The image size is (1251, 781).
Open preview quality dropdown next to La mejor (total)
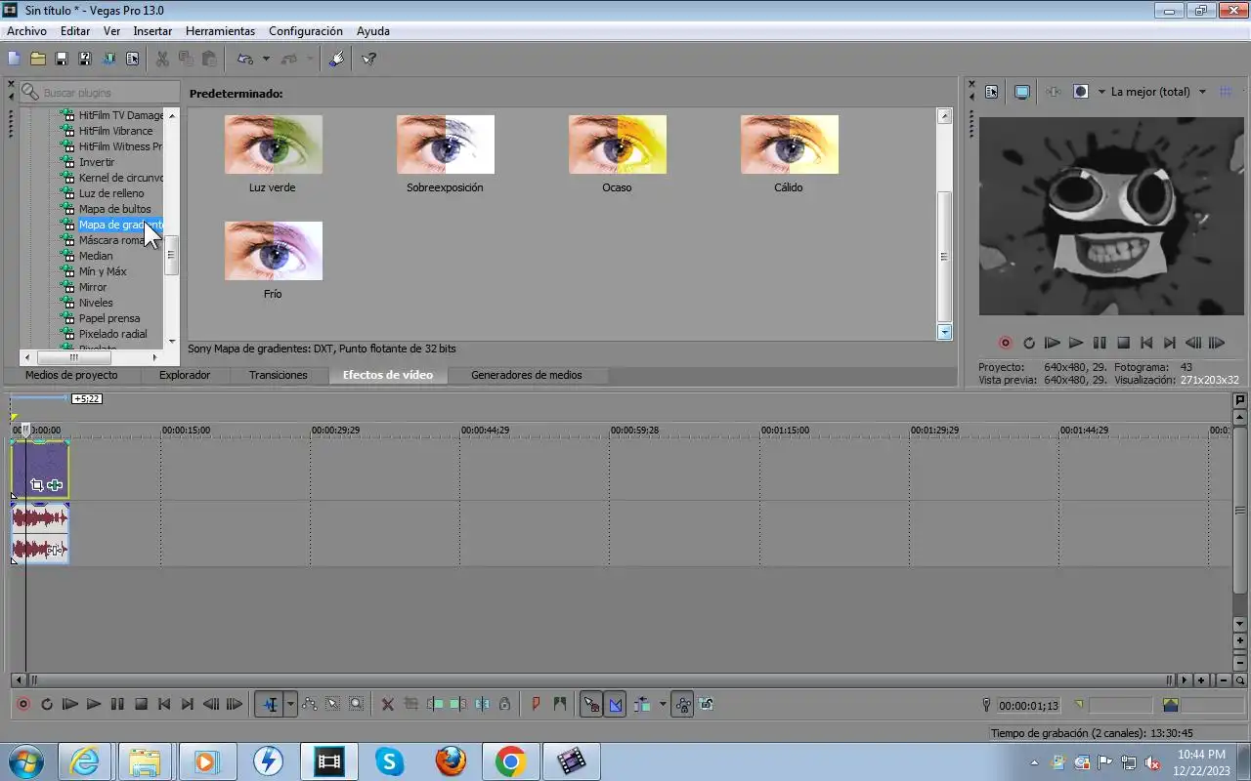[x=1202, y=92]
